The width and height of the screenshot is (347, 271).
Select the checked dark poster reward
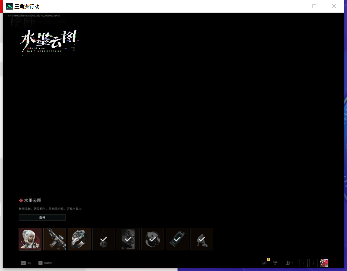click(128, 239)
